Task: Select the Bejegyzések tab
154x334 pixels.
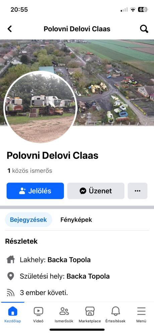Action: (28, 220)
